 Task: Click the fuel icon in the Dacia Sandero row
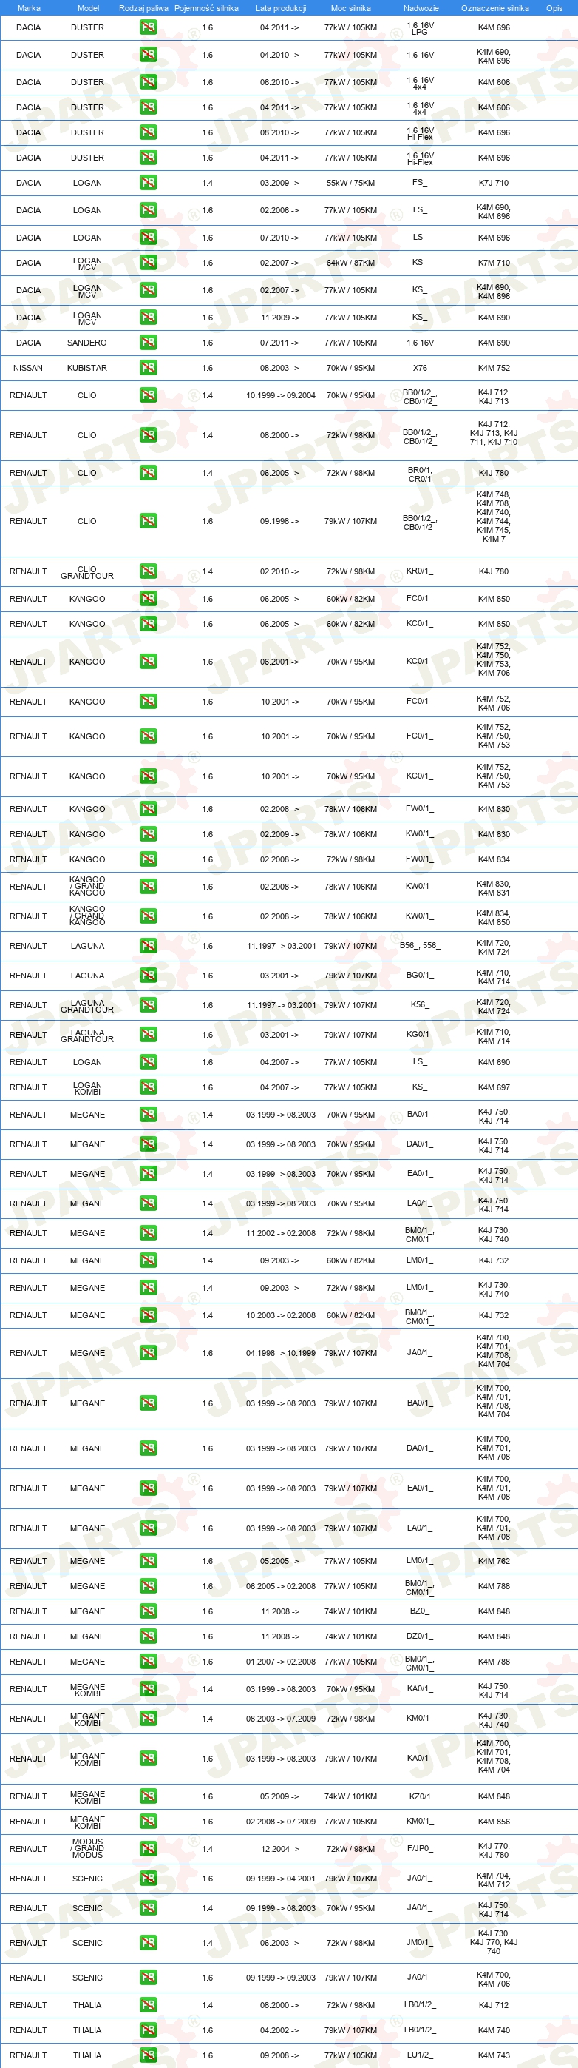point(149,343)
